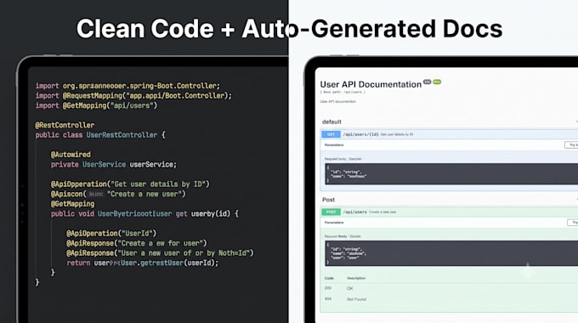Click the sparkle watermark in POST panel
578x323 pixels.
click(528, 271)
